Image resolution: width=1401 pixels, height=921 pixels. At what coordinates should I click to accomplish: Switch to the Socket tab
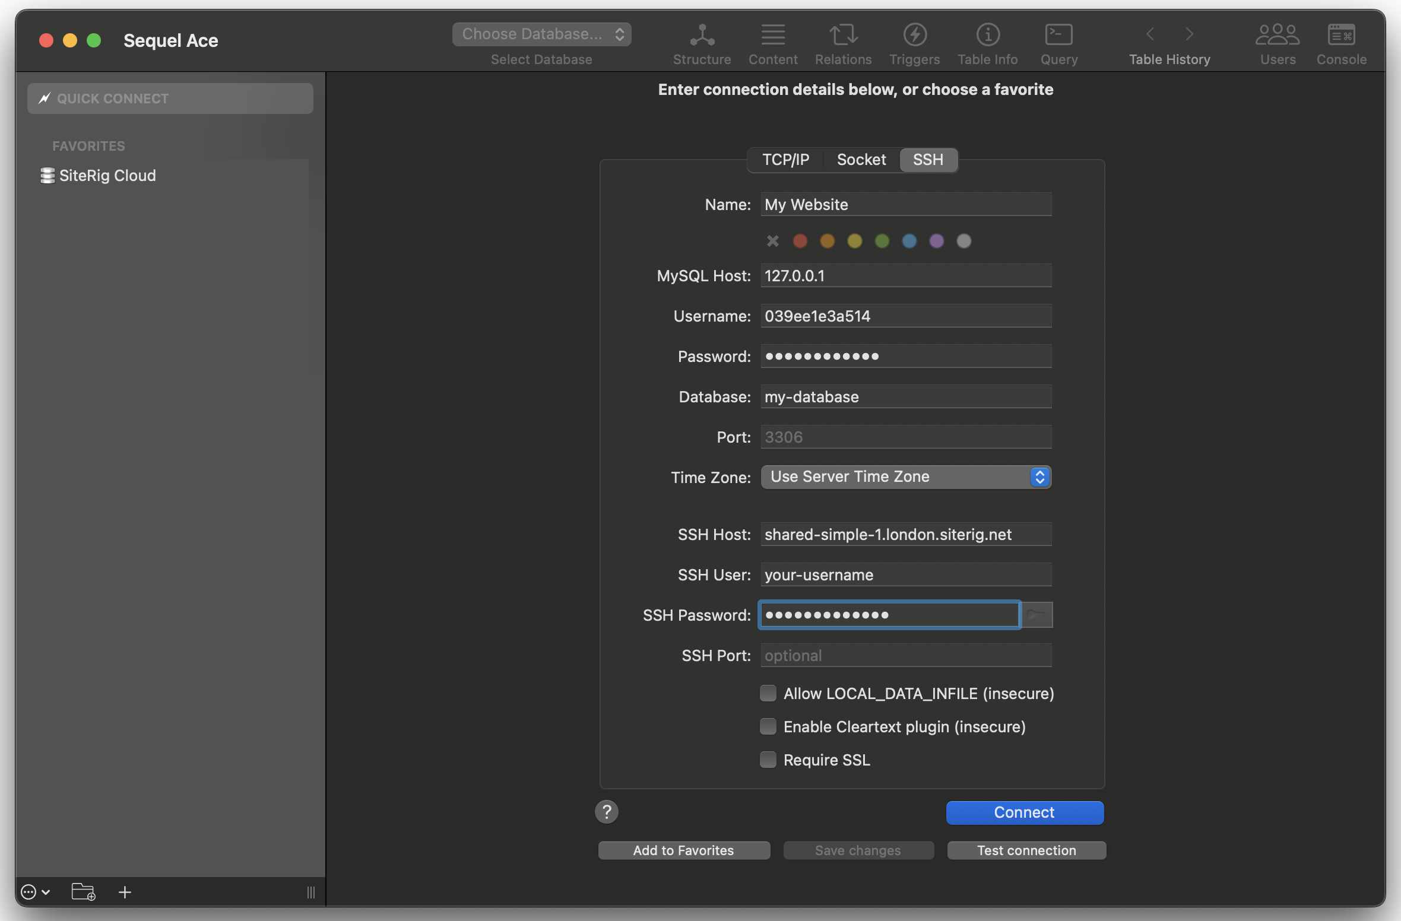[x=861, y=160]
